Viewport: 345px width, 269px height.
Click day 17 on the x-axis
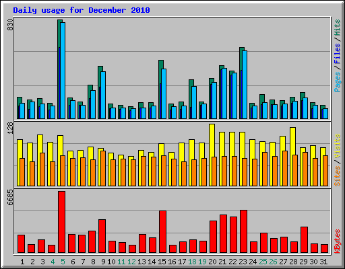click(182, 262)
